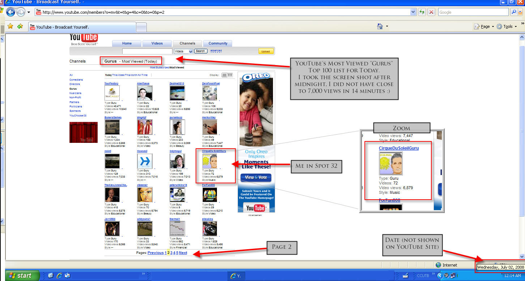
Task: Expand the Home icon dropdown arrow
Action: coord(387,26)
